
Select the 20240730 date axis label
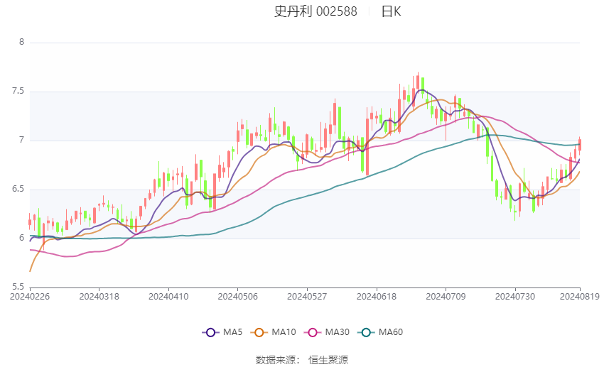tap(515, 297)
